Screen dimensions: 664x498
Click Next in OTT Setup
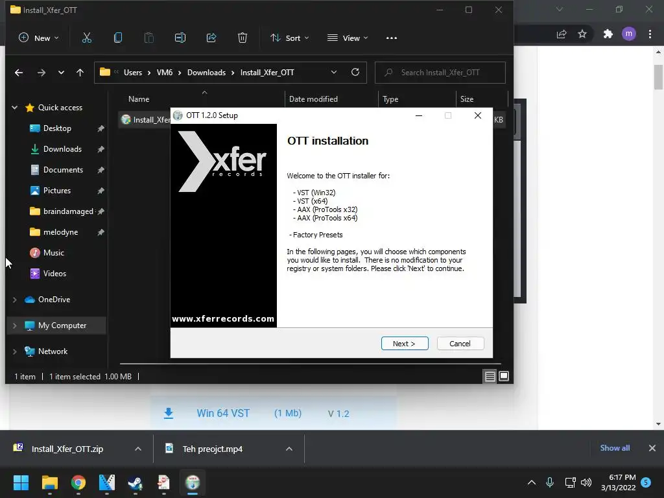tap(405, 344)
